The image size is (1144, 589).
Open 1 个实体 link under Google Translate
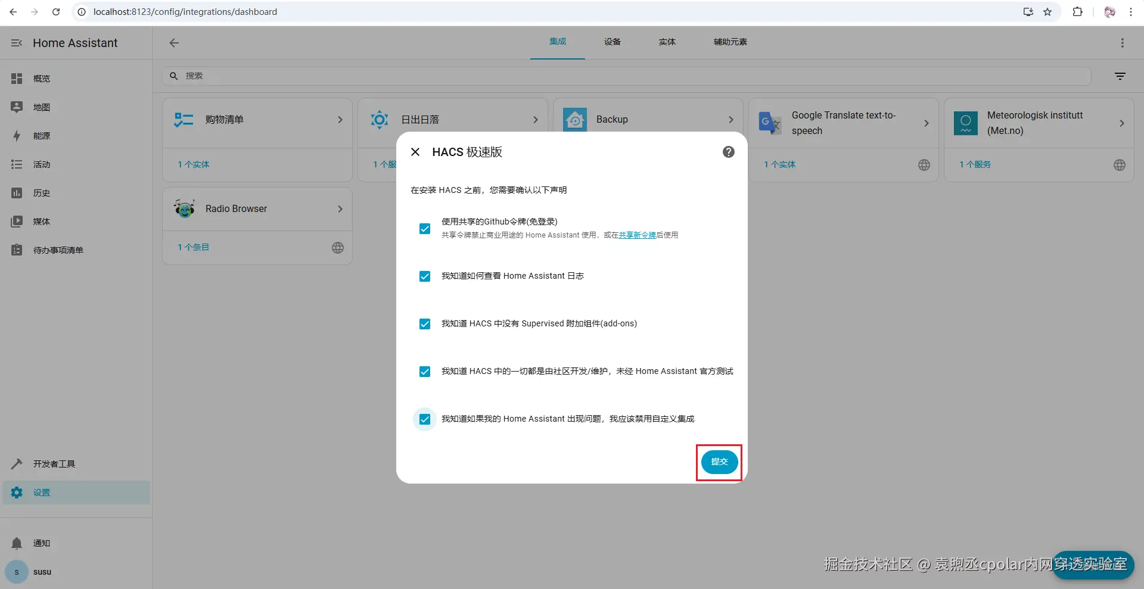[x=780, y=164]
